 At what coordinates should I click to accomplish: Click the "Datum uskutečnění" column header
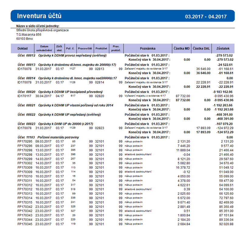(x=44, y=49)
